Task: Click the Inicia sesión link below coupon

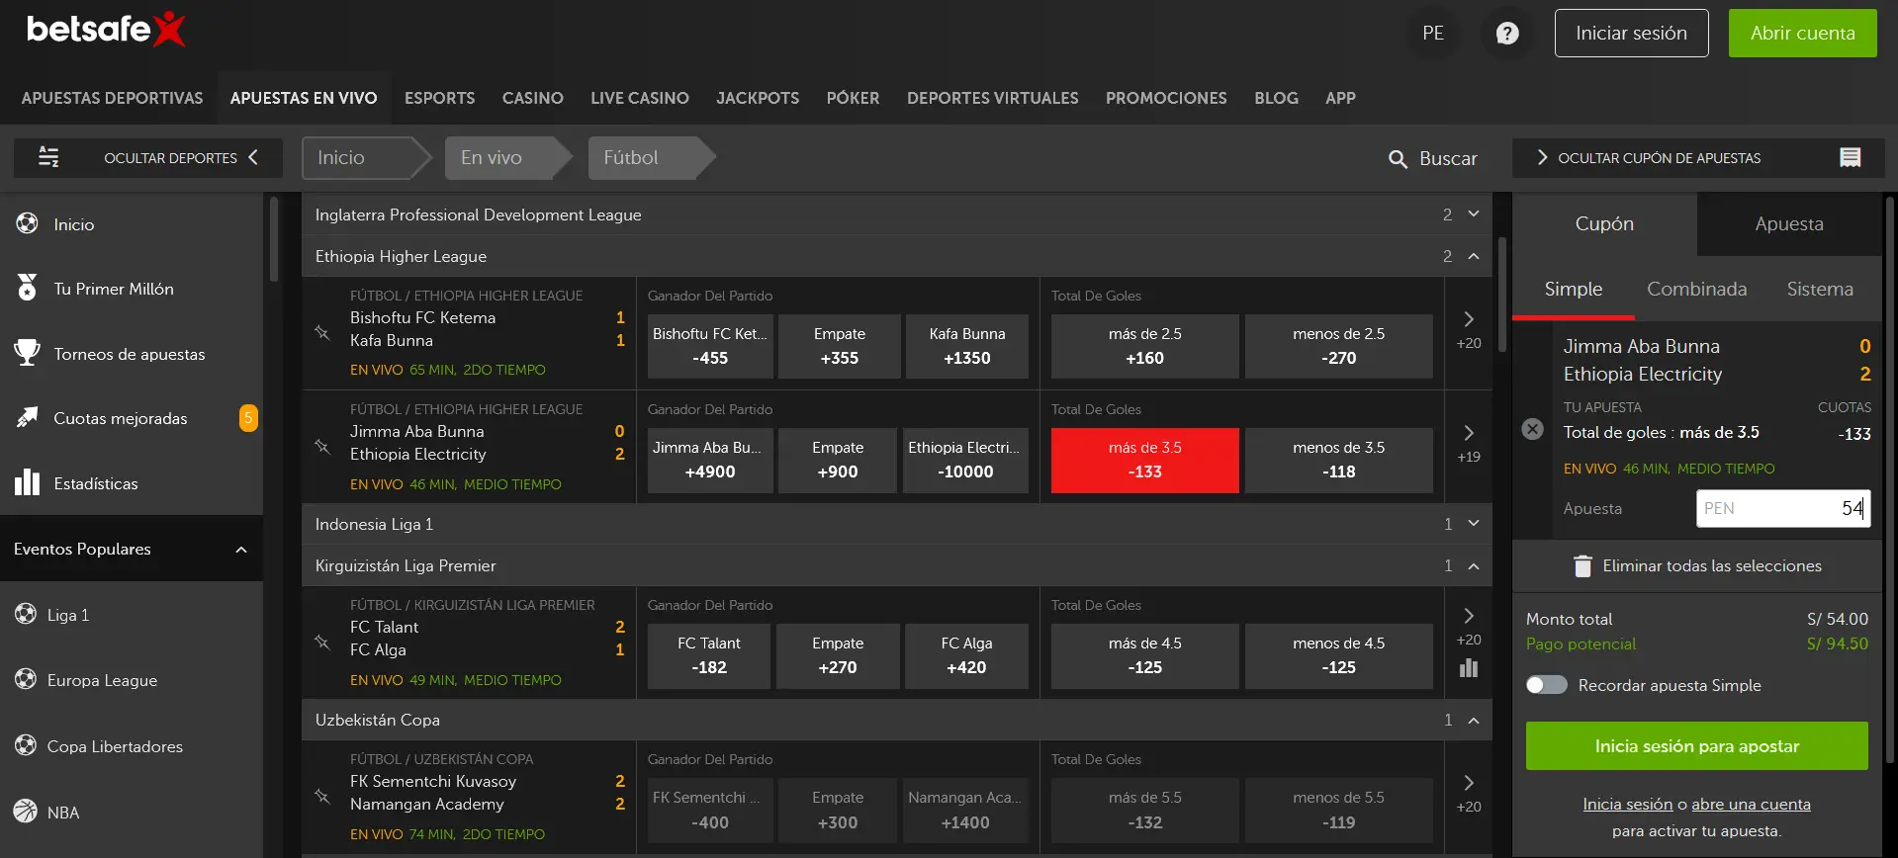Action: click(1627, 804)
